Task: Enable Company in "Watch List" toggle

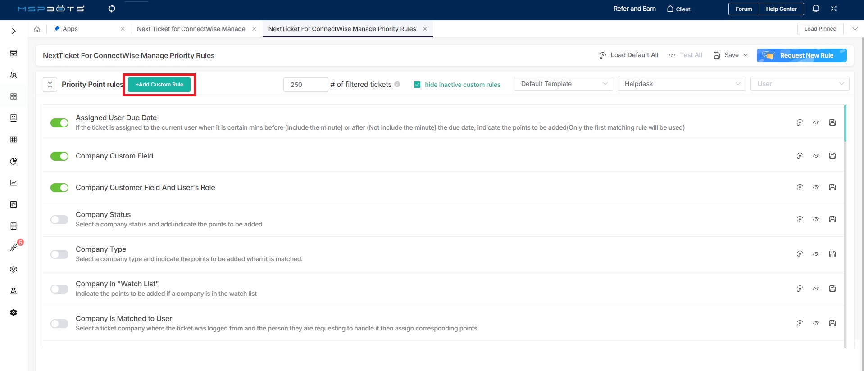Action: pos(59,289)
